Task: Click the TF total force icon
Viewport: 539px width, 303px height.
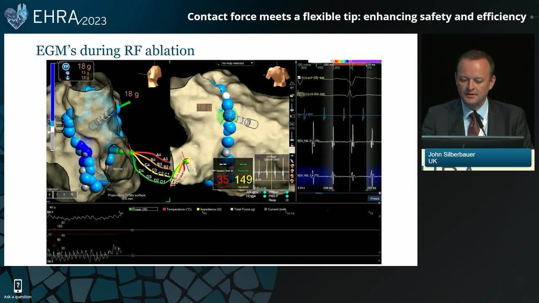Action: (x=66, y=66)
